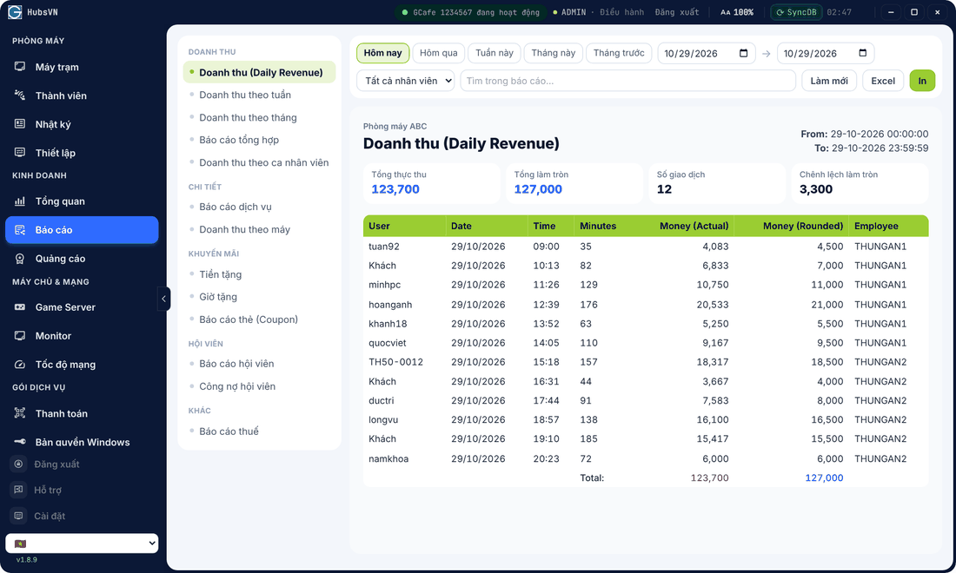Export the report with Excel button
The height and width of the screenshot is (573, 956).
point(883,81)
